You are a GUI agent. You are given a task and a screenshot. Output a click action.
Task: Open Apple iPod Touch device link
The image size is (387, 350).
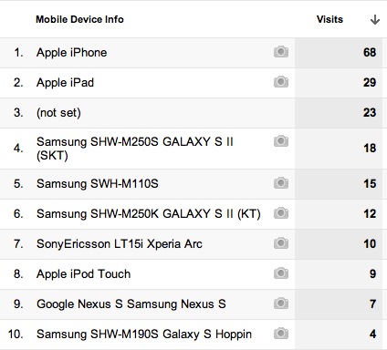(x=84, y=274)
